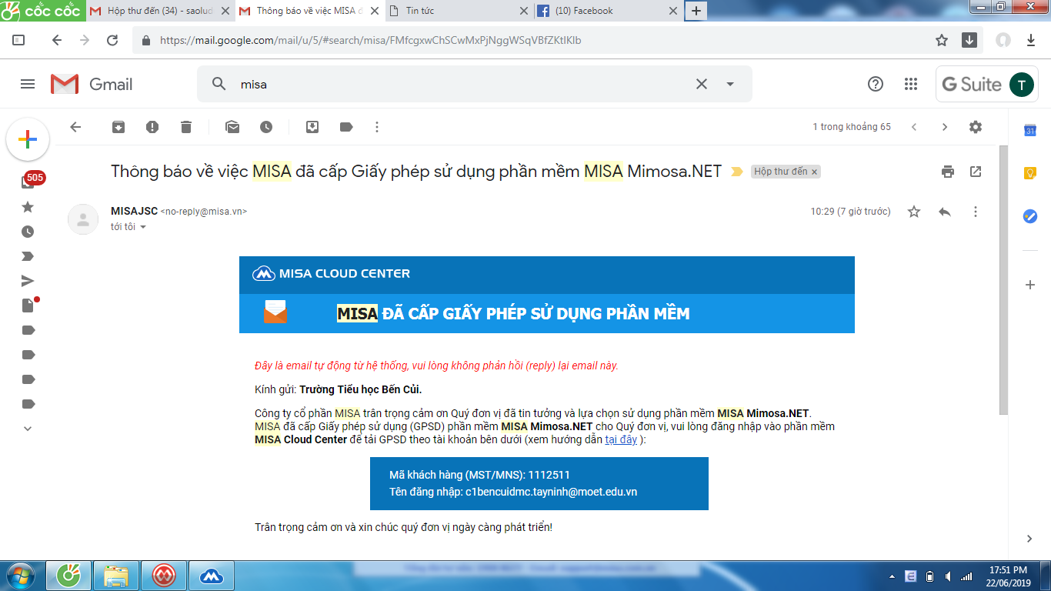1051x591 pixels.
Task: Open Snoozed mail in sidebar
Action: click(28, 232)
